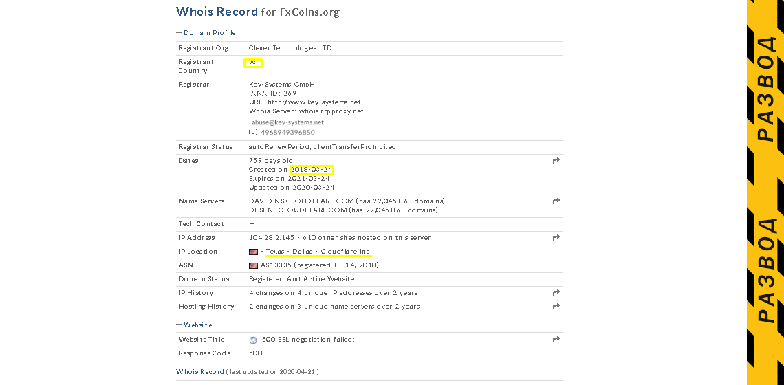
Task: Click 'Registered And Active Website' status
Action: pyautogui.click(x=301, y=279)
